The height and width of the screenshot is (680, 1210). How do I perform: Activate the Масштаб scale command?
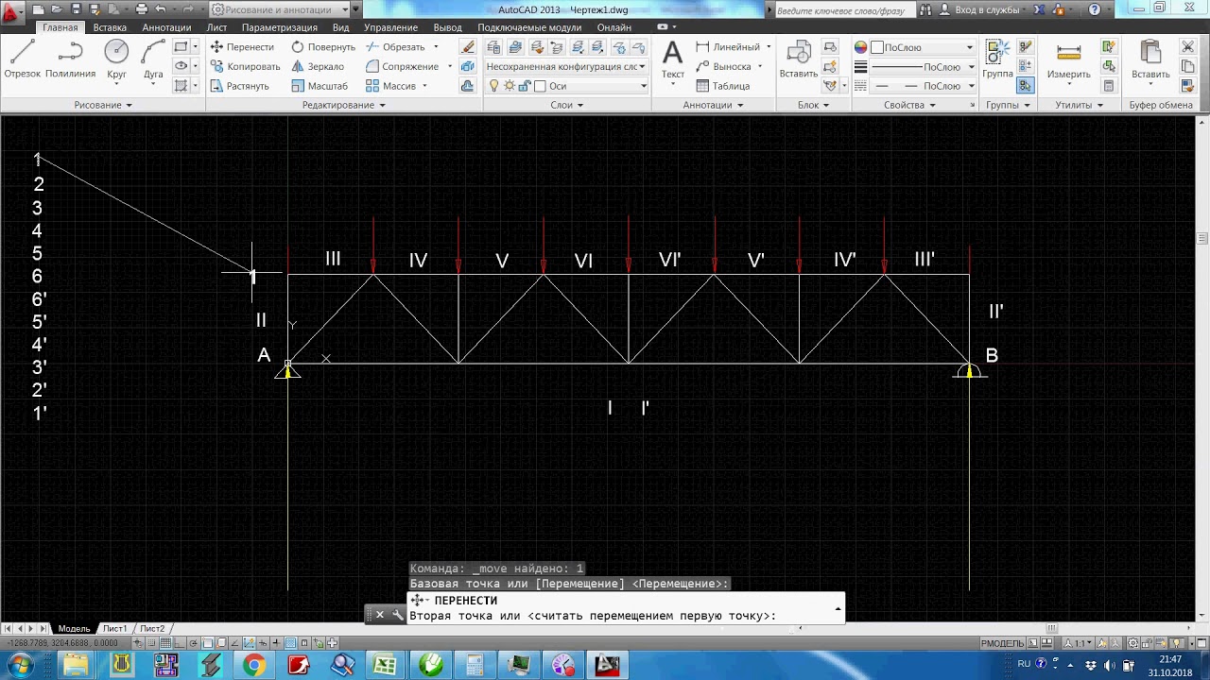[x=320, y=86]
